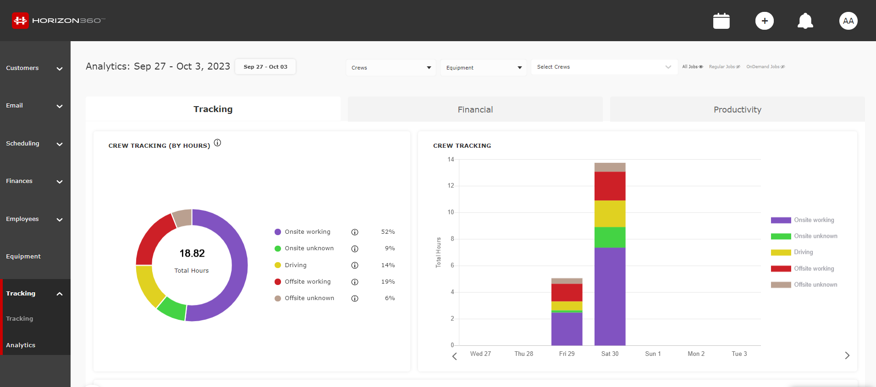876x387 pixels.
Task: Open the Crews dropdown
Action: click(391, 68)
